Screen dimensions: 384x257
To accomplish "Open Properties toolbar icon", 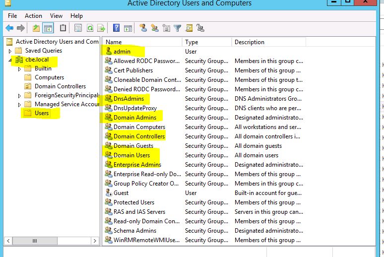I will pyautogui.click(x=78, y=28).
